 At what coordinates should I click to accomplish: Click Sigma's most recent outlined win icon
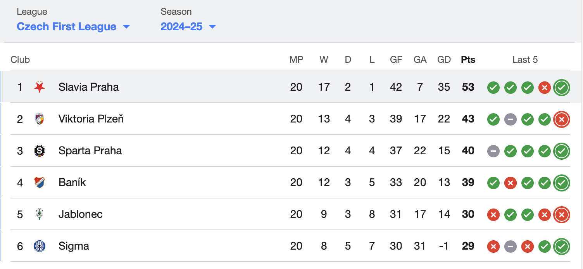(562, 247)
